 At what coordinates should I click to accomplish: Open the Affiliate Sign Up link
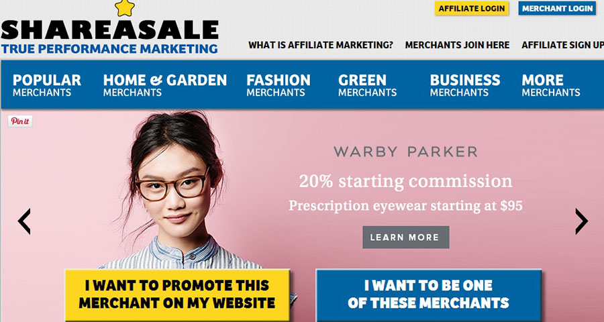[562, 45]
